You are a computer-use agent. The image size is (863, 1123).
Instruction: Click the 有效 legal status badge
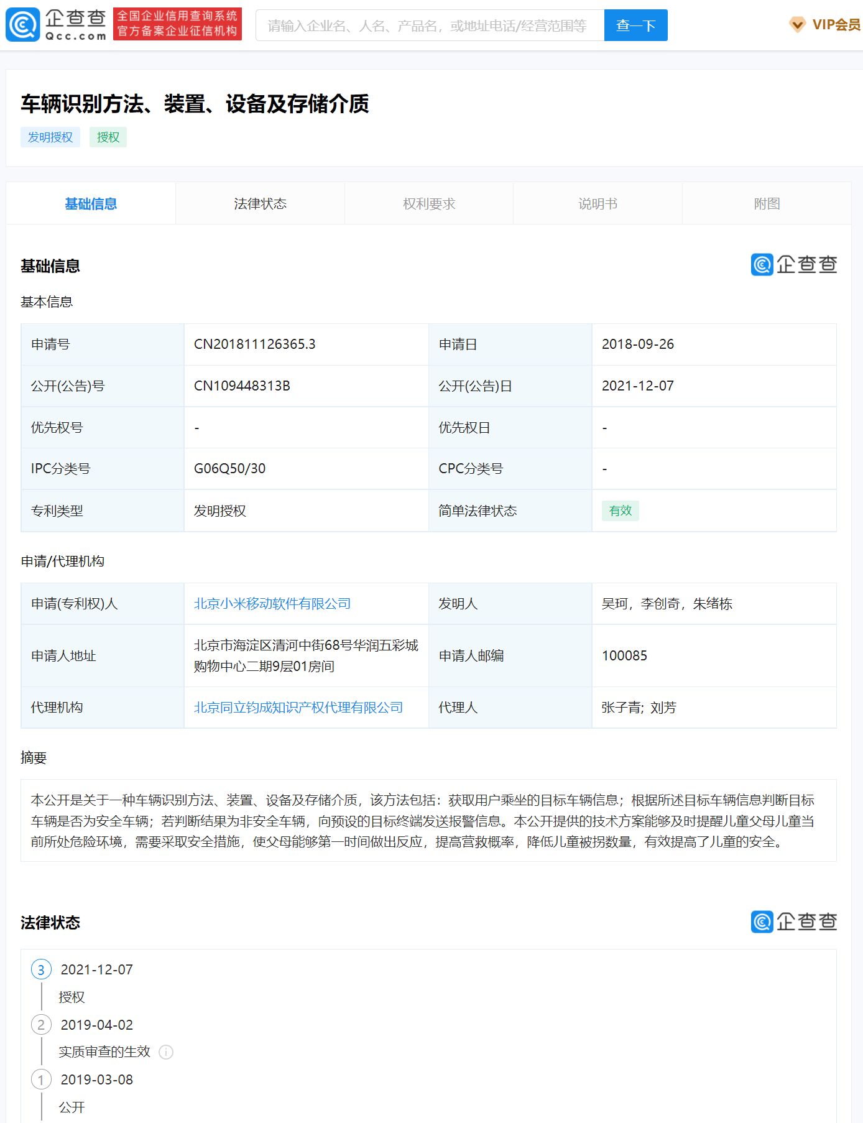[621, 511]
